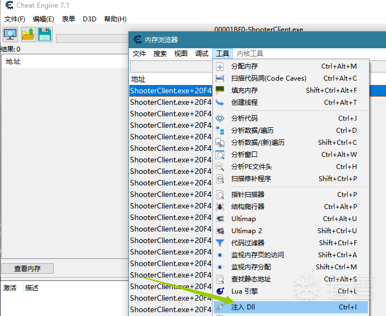Click the 分析代码 icon
The height and width of the screenshot is (316, 386).
point(220,119)
